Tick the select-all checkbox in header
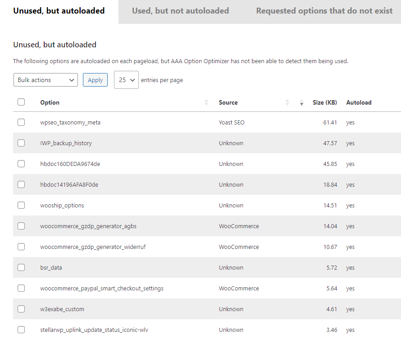 tap(21, 102)
